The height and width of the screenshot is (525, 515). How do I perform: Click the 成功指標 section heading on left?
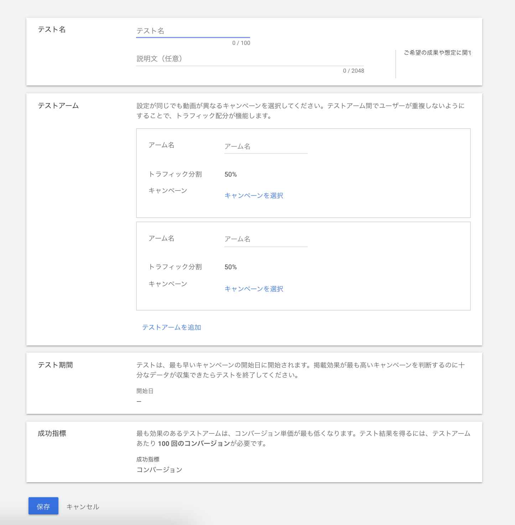pyautogui.click(x=52, y=433)
